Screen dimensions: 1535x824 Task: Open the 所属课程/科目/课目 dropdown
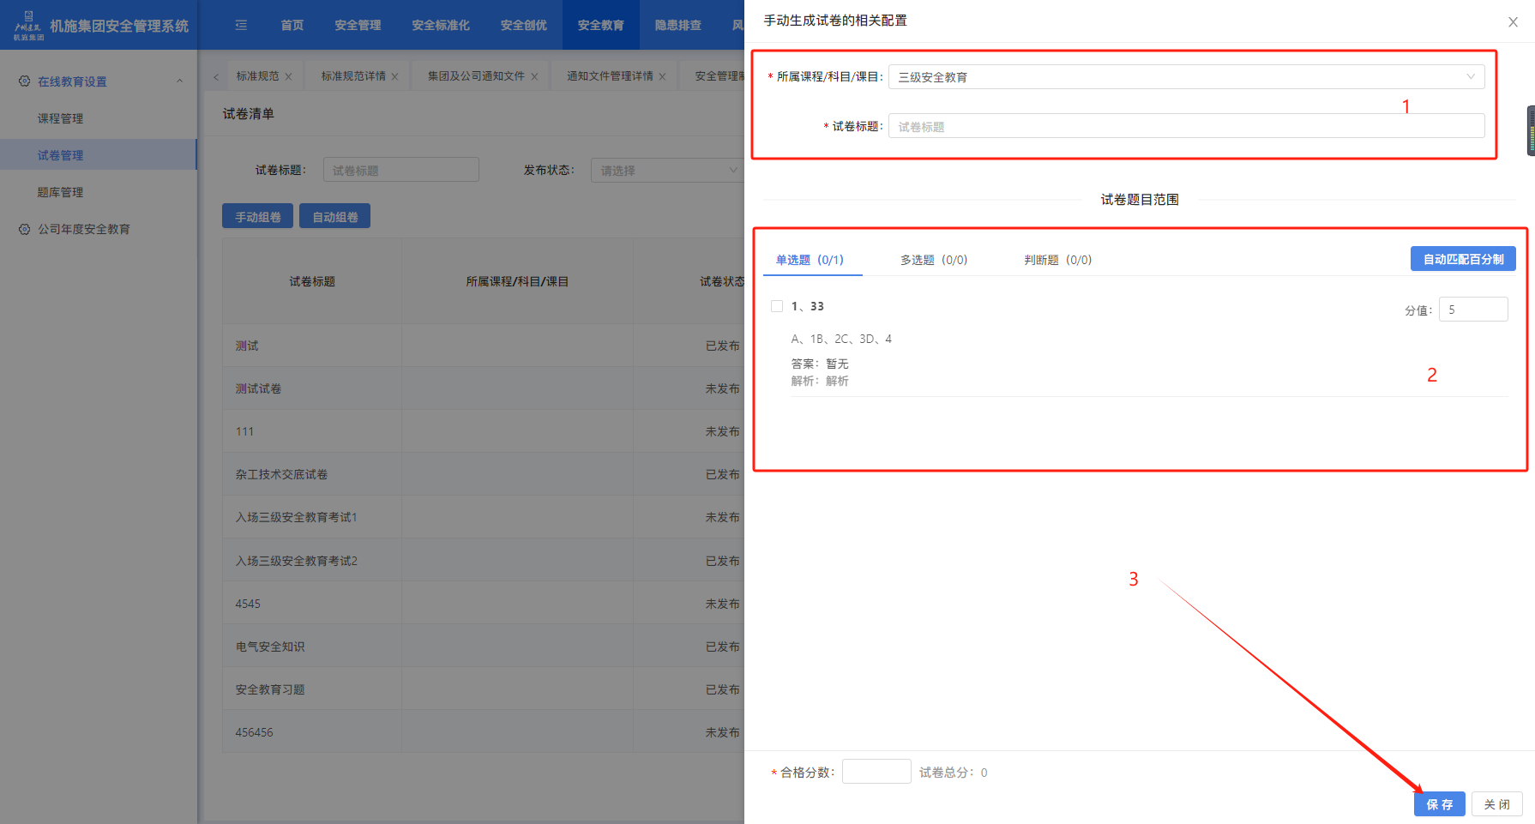1186,77
